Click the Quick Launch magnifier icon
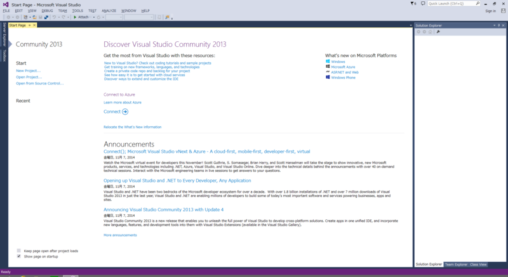The image size is (508, 277). pyautogui.click(x=478, y=4)
